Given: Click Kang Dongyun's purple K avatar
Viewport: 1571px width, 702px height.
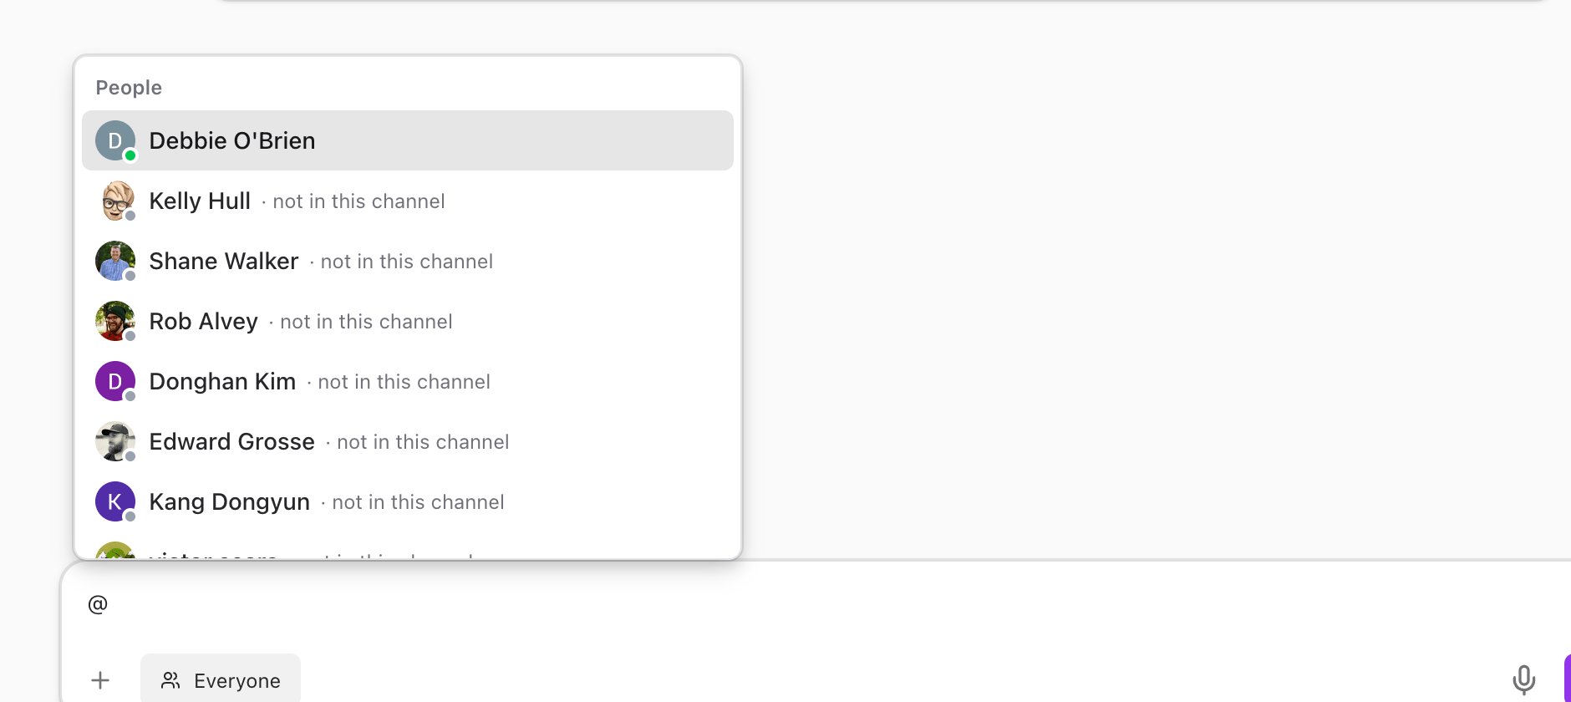Looking at the screenshot, I should [x=115, y=501].
